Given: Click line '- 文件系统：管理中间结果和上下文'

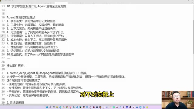Looking at the screenshot, I should tap(45, 88).
